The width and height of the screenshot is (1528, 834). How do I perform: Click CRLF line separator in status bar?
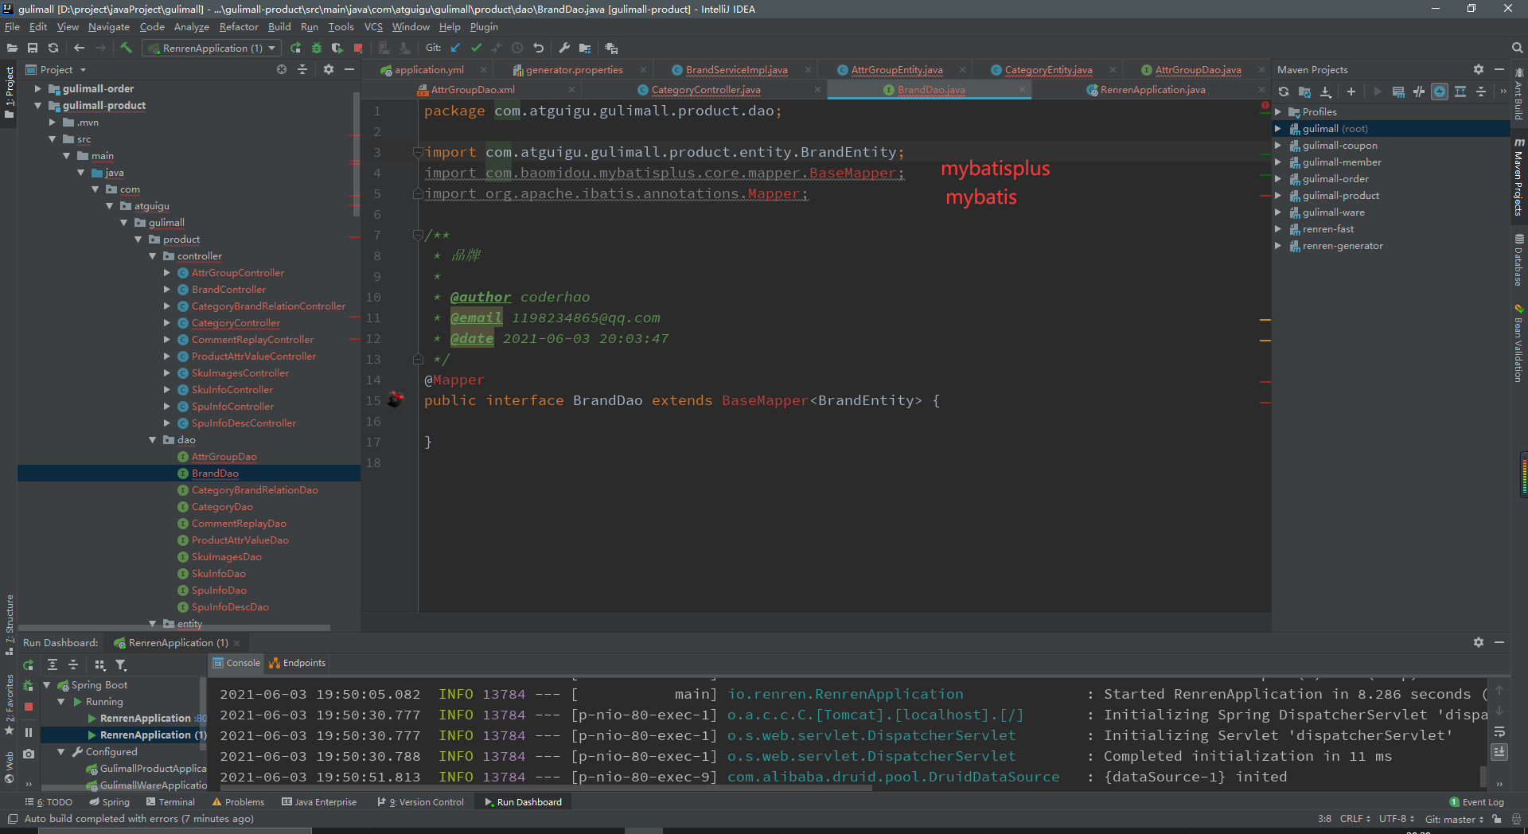coord(1355,819)
